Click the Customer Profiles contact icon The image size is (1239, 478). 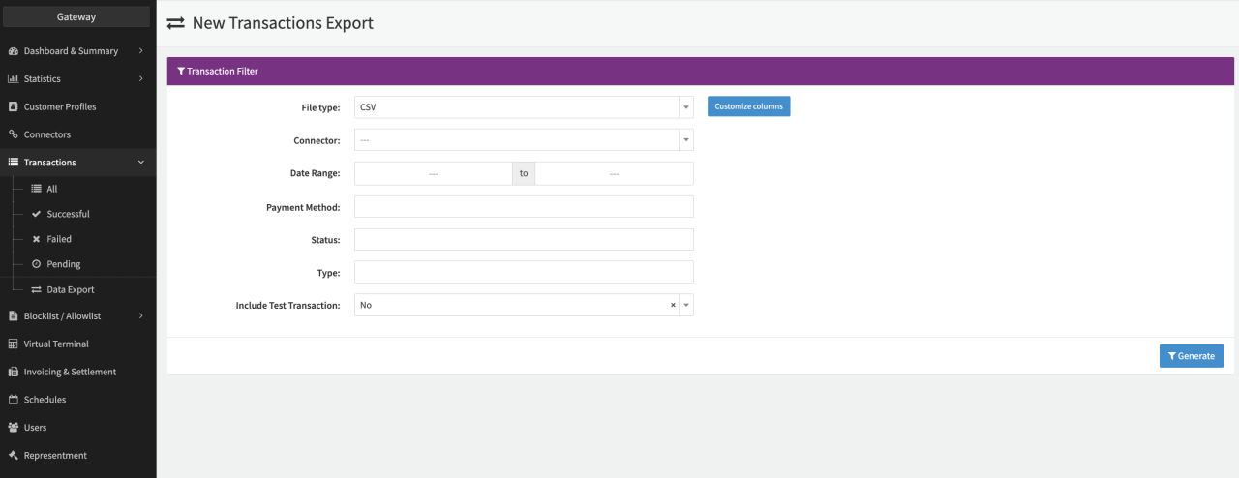pos(14,106)
